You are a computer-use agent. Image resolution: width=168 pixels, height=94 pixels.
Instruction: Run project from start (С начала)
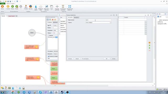coord(8,7)
